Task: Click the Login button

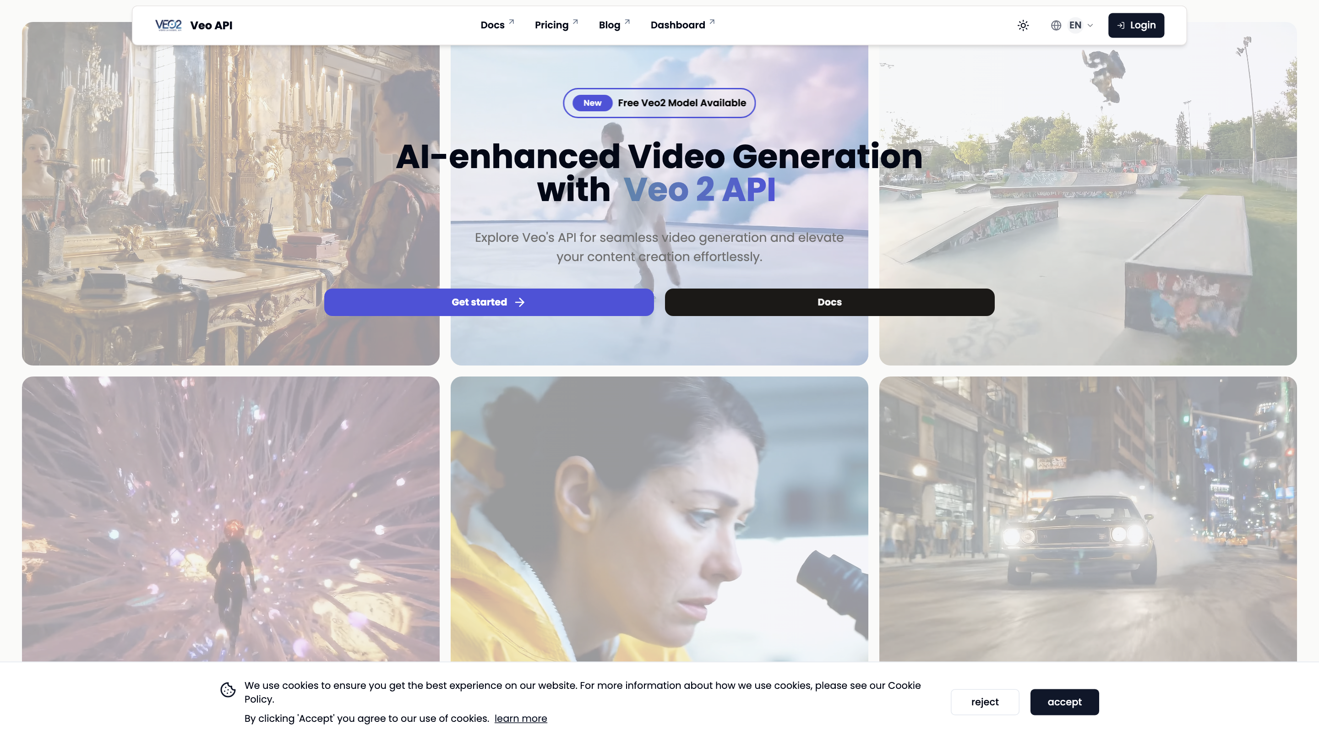Action: pyautogui.click(x=1136, y=25)
